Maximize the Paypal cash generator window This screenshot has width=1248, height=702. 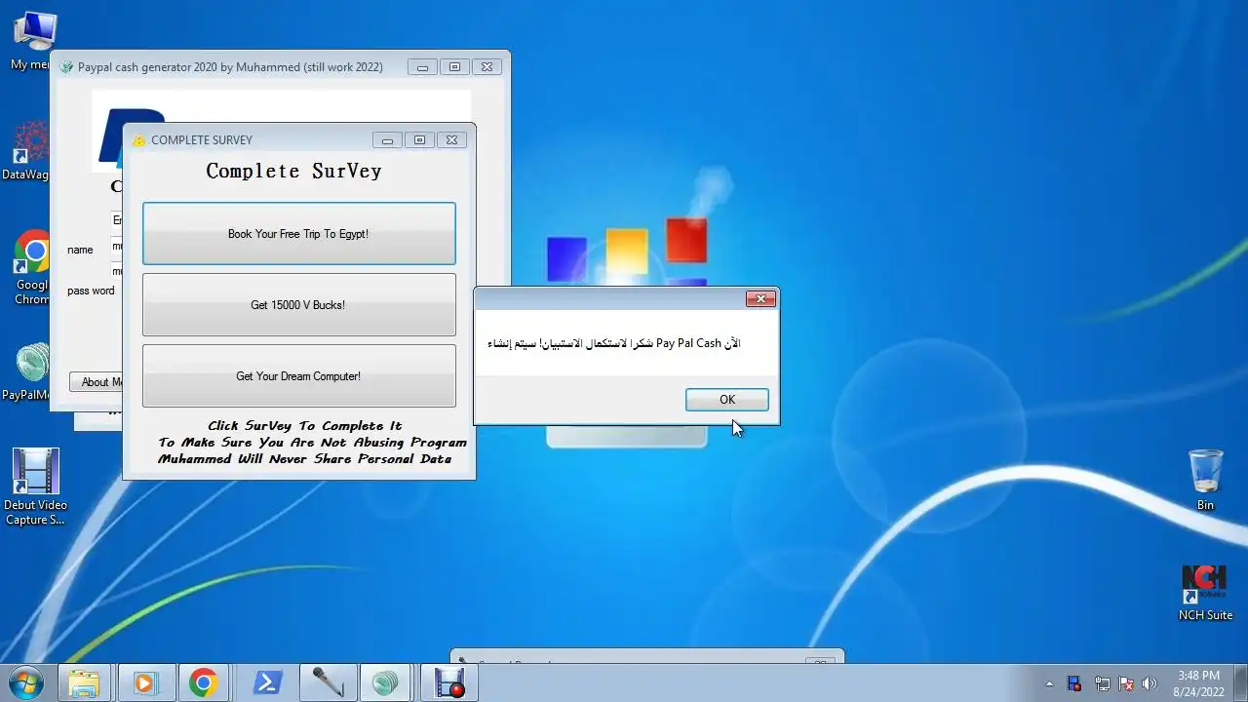tap(454, 67)
